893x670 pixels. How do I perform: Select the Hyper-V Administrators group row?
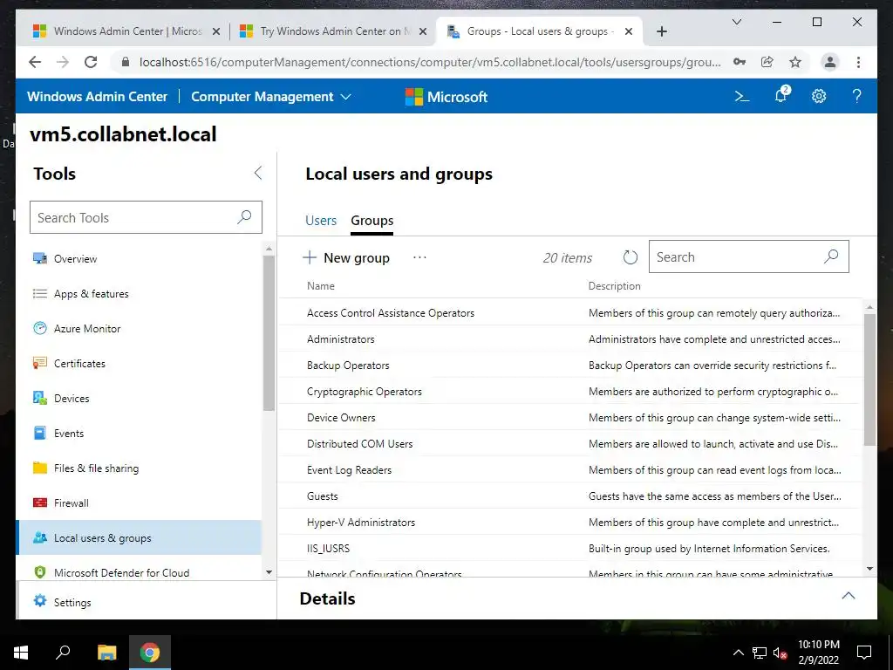point(569,523)
